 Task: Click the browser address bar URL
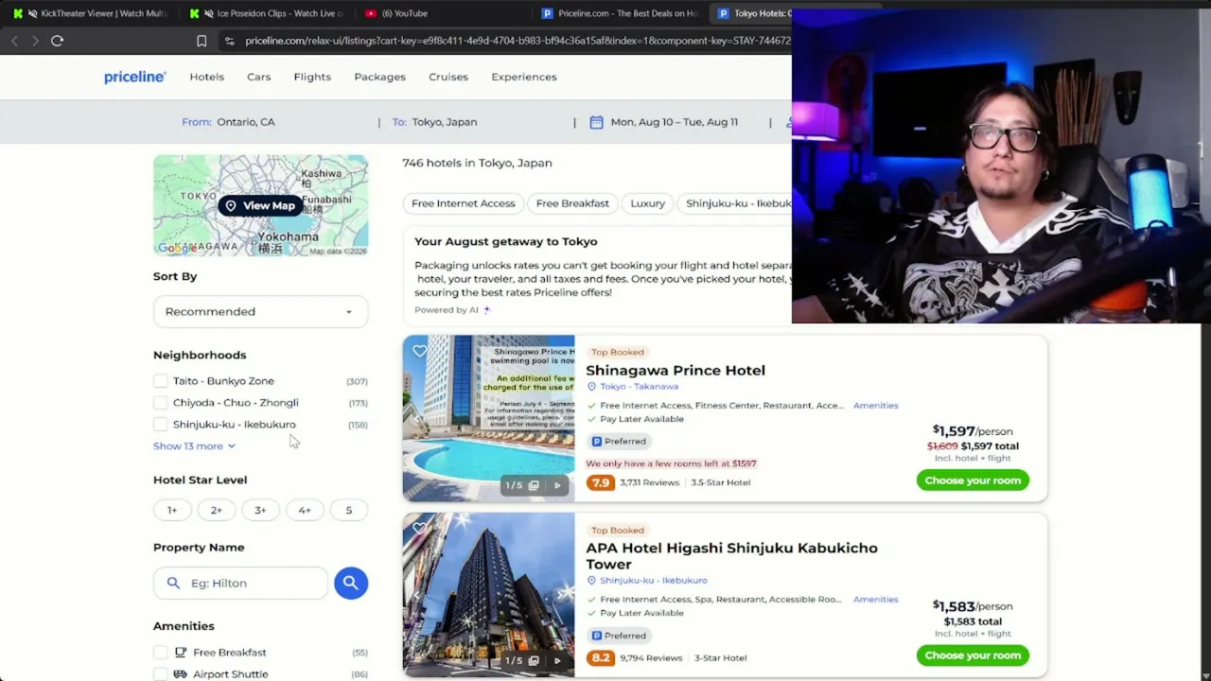[x=518, y=41]
